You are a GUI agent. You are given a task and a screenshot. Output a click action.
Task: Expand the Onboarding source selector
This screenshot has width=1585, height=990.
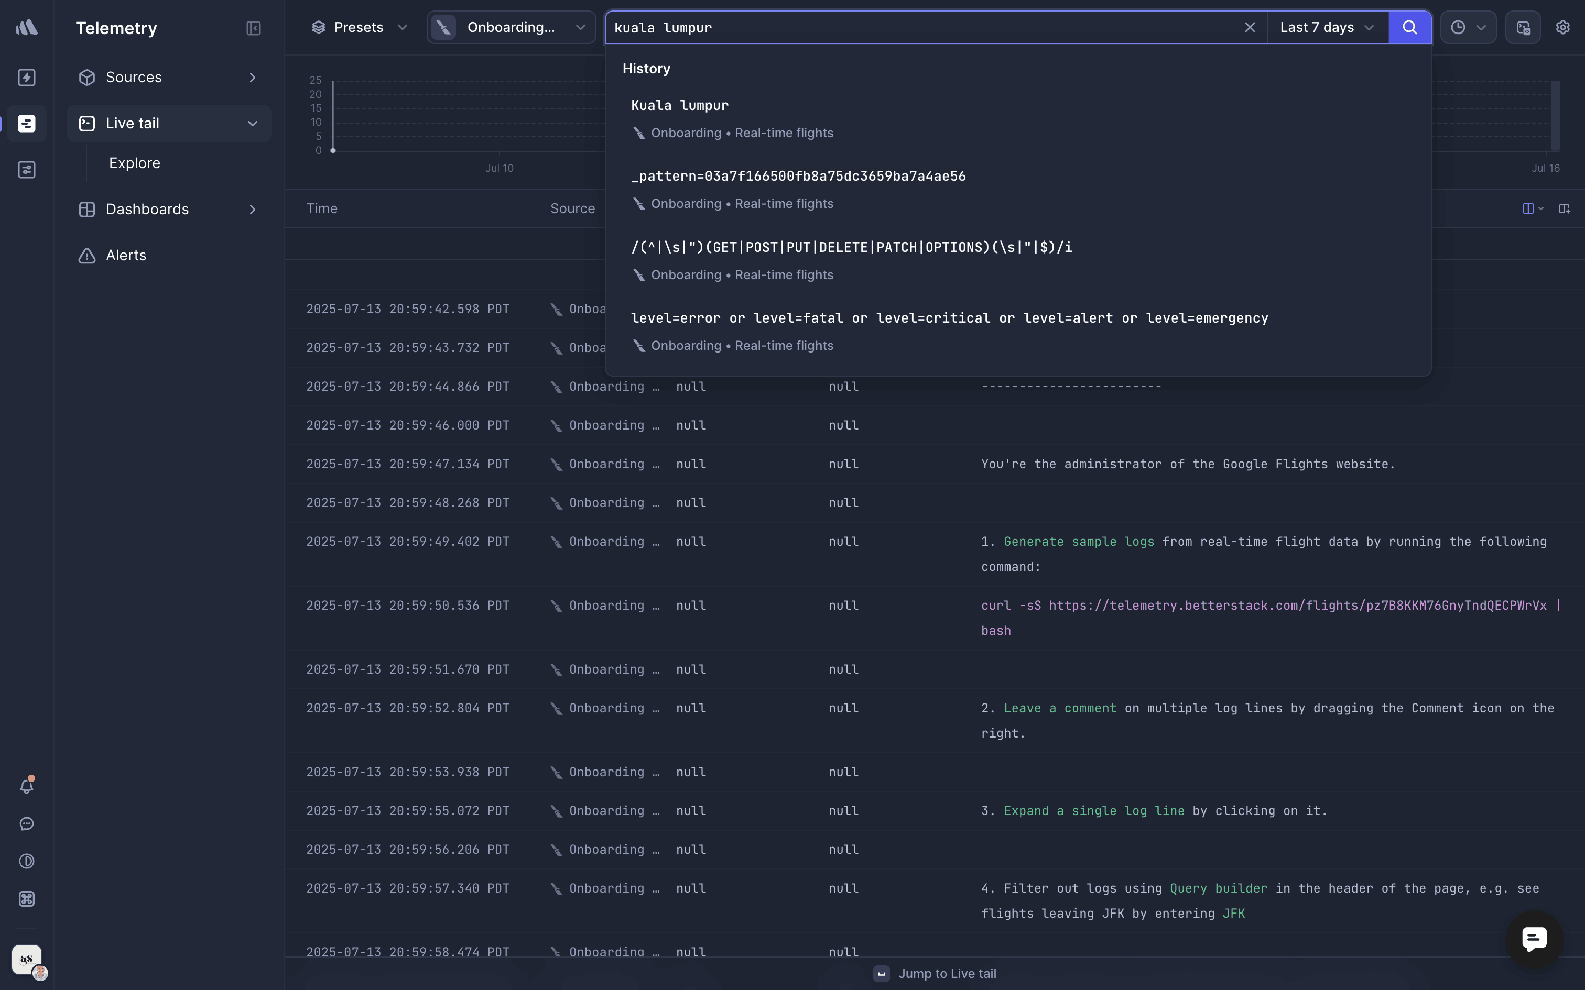pyautogui.click(x=511, y=27)
